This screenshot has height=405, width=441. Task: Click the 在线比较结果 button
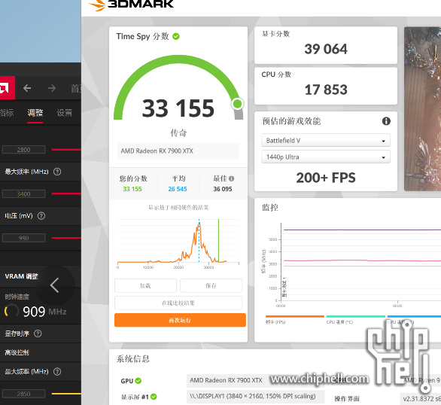pyautogui.click(x=178, y=303)
